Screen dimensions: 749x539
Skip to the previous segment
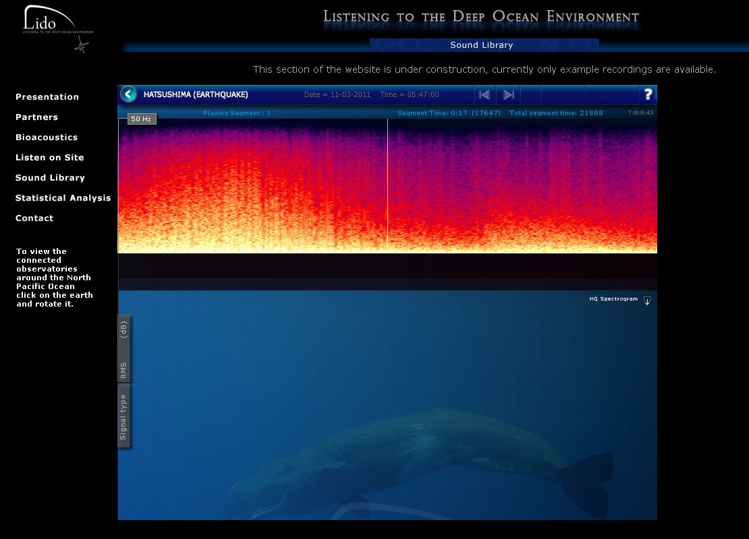[484, 95]
